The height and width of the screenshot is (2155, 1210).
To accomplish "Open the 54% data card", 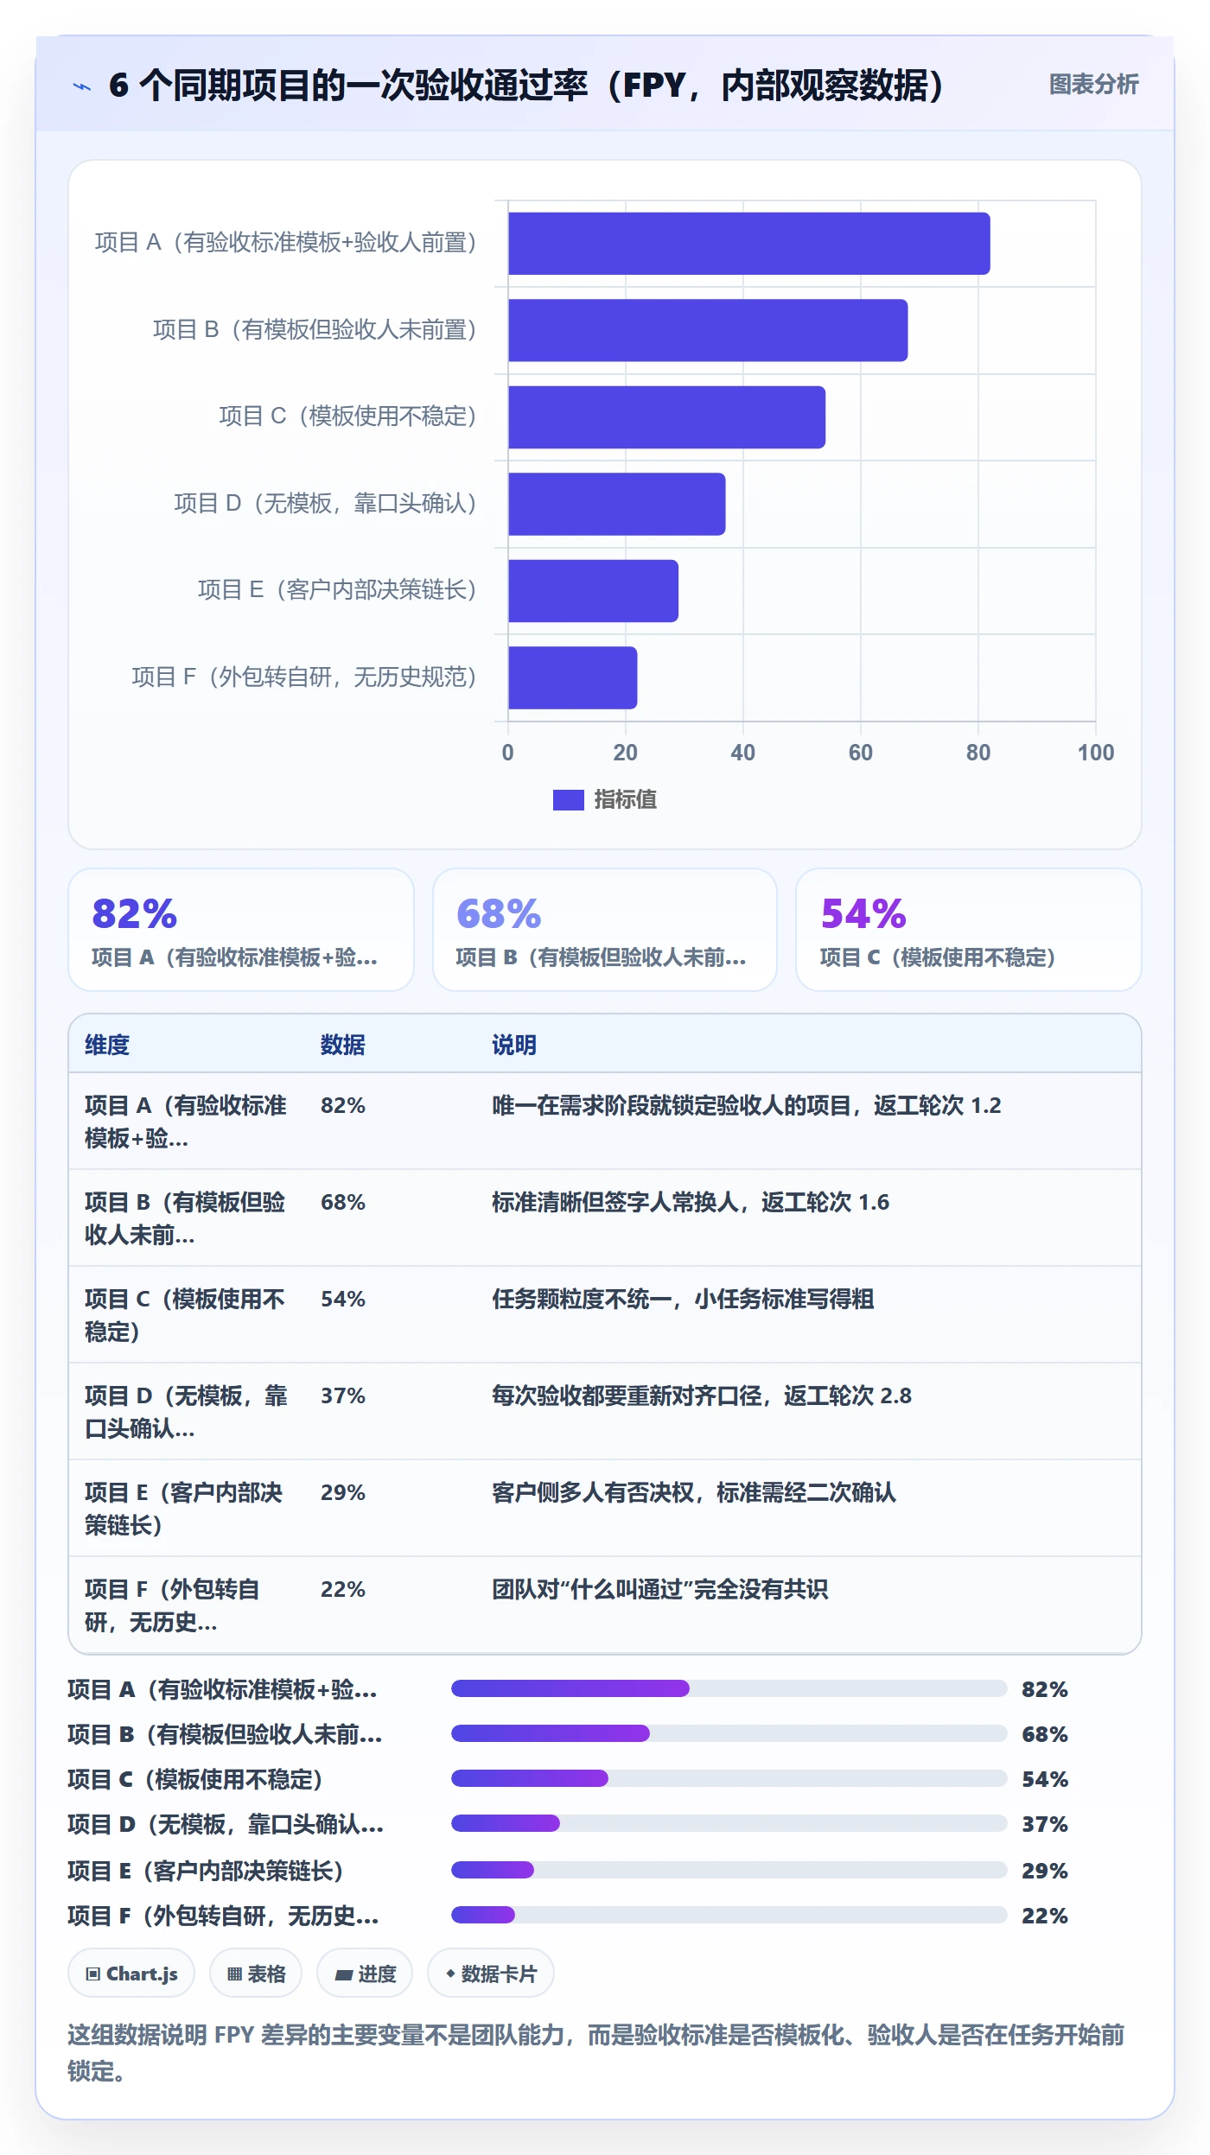I will (969, 930).
